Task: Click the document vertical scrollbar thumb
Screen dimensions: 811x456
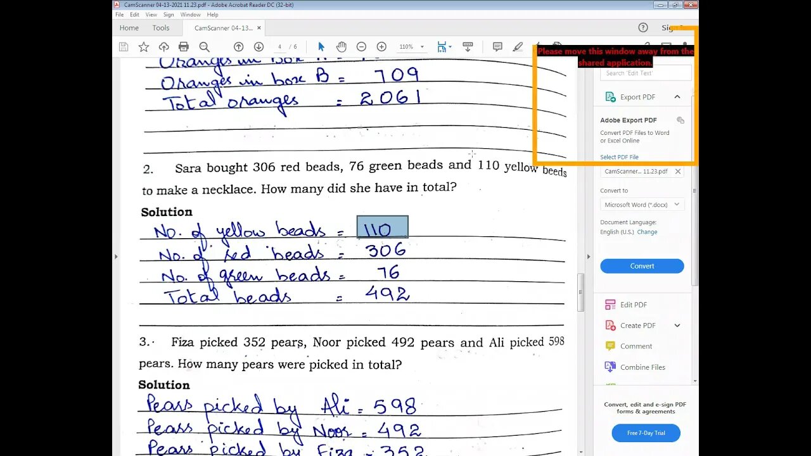Action: point(580,293)
